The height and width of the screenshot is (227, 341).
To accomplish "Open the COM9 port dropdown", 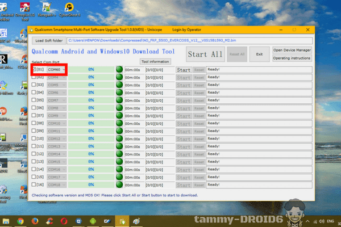I will pos(56,116).
